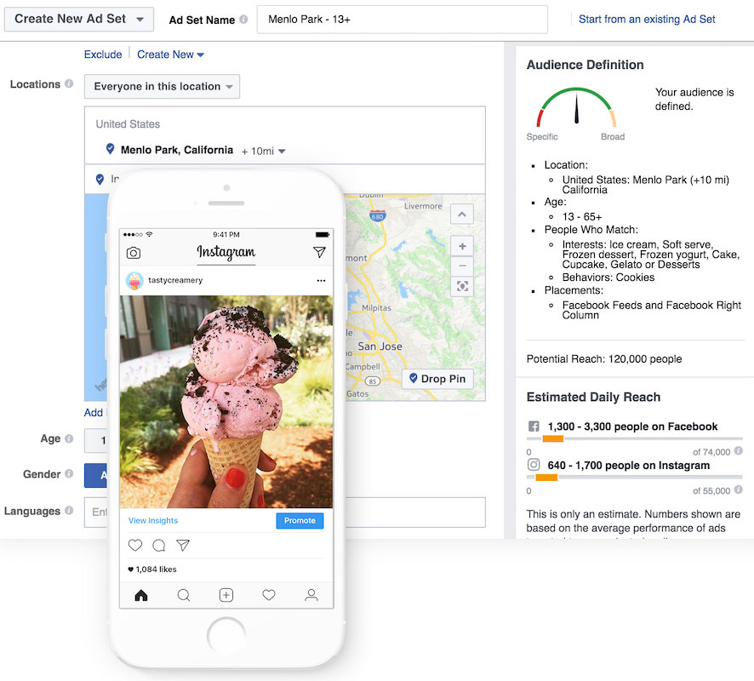The image size is (754, 681).
Task: Like the post with the heart icon
Action: [135, 545]
